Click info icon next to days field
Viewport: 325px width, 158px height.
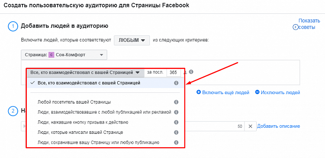[191, 72]
